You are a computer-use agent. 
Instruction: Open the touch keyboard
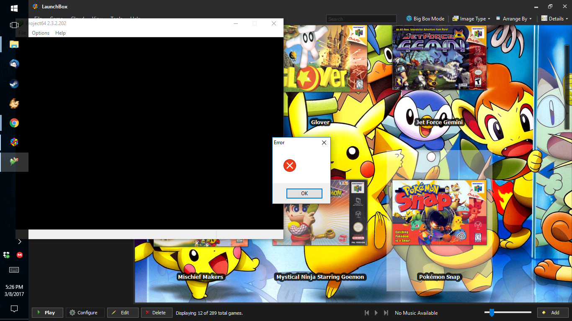tap(14, 270)
